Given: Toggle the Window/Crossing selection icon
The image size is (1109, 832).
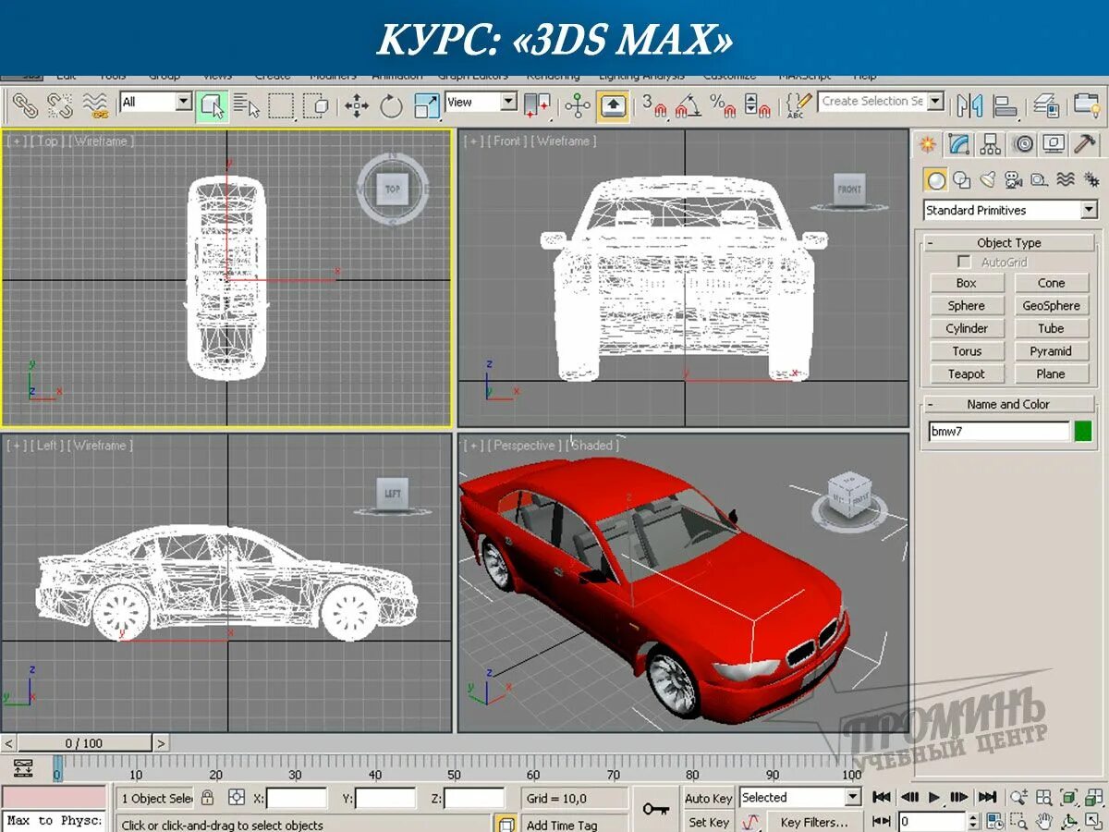Looking at the screenshot, I should (315, 105).
